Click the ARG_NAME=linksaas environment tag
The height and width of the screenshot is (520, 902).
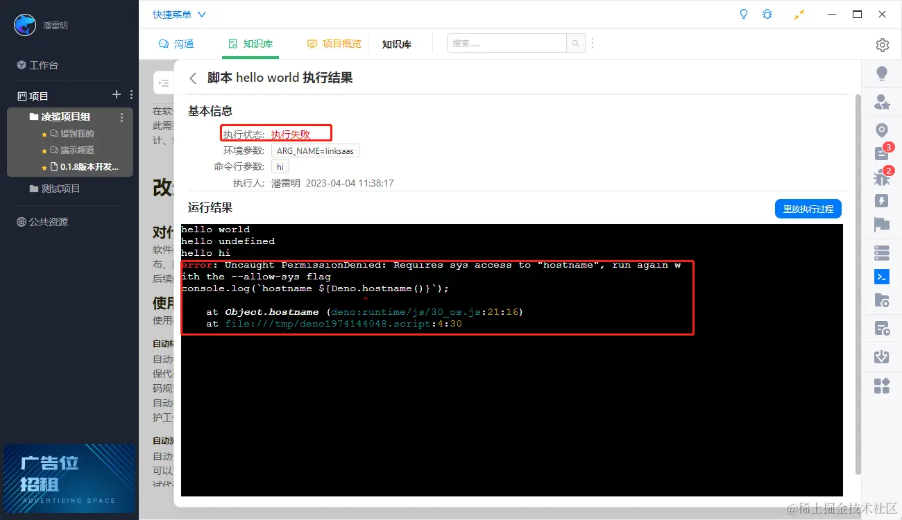315,150
